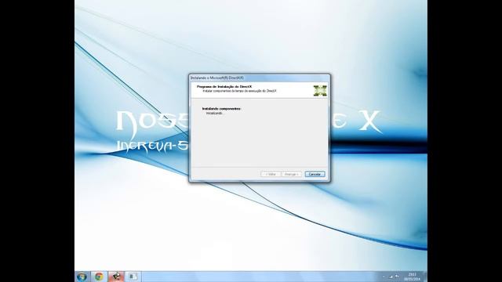502x282 pixels.
Task: Open Google Chrome from the taskbar
Action: [x=99, y=277]
